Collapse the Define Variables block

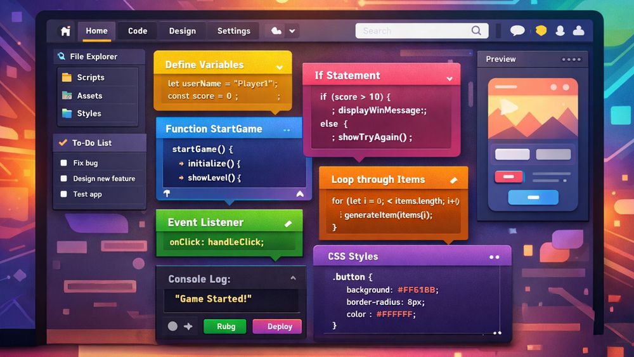click(x=280, y=67)
